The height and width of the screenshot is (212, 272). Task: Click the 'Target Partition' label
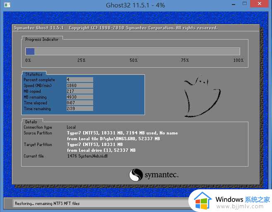point(38,144)
